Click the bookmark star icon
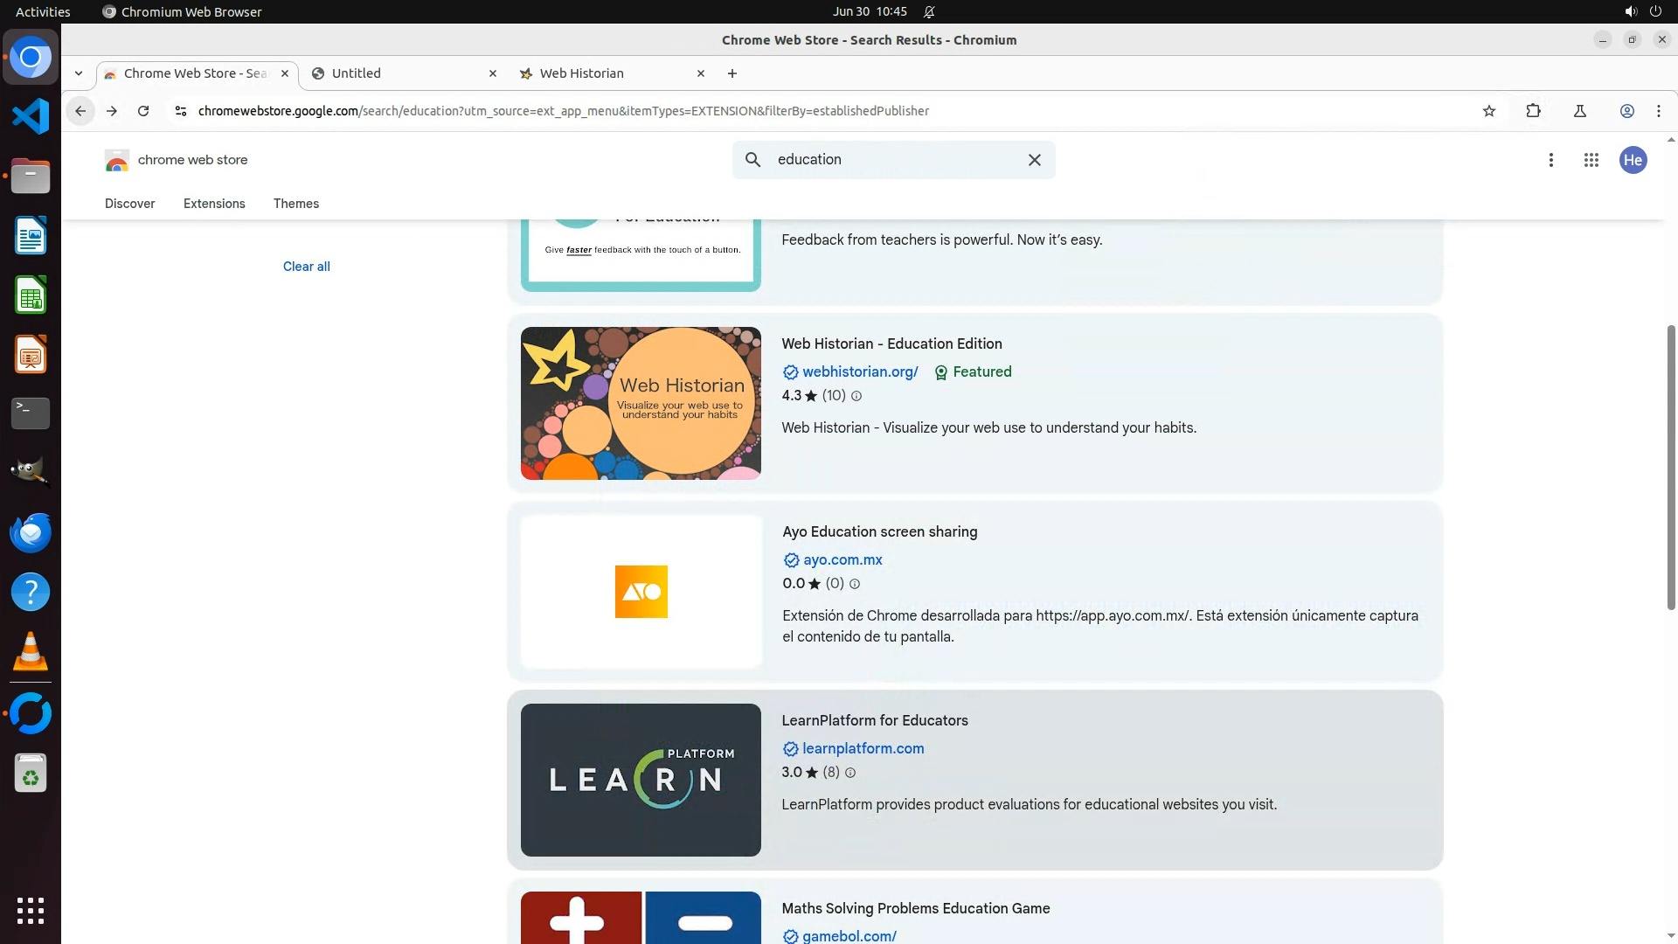1678x944 pixels. (1489, 111)
